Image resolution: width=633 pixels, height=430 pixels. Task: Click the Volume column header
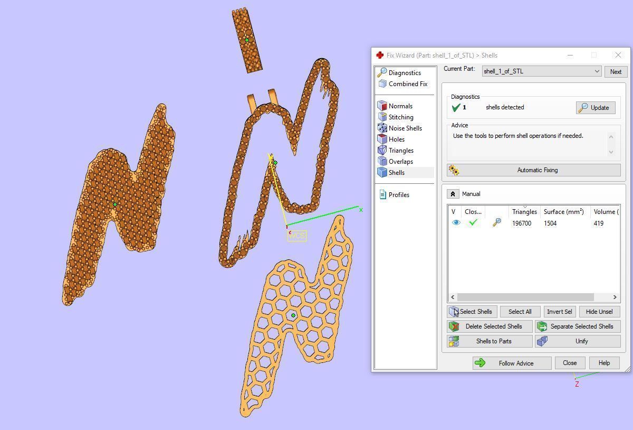pos(606,212)
